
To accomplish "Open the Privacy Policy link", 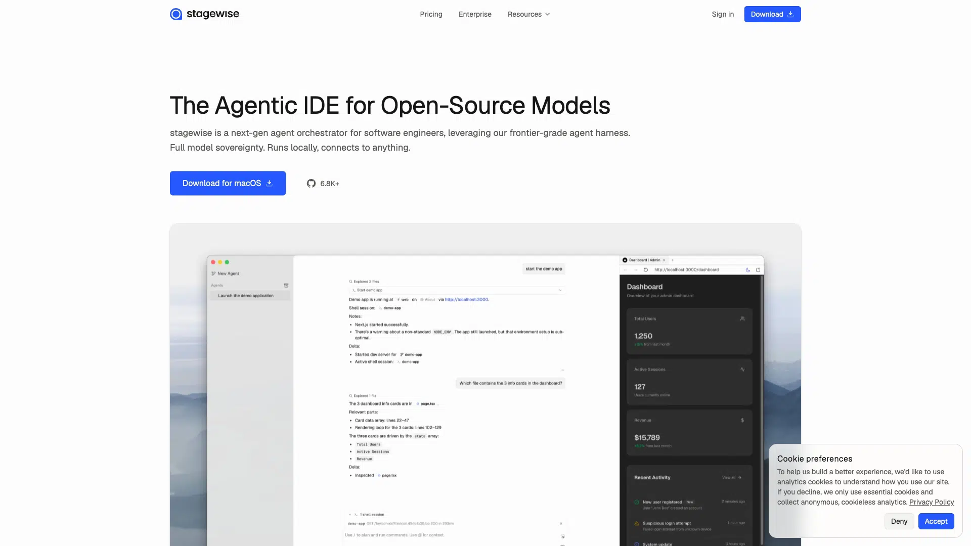I will pyautogui.click(x=932, y=502).
